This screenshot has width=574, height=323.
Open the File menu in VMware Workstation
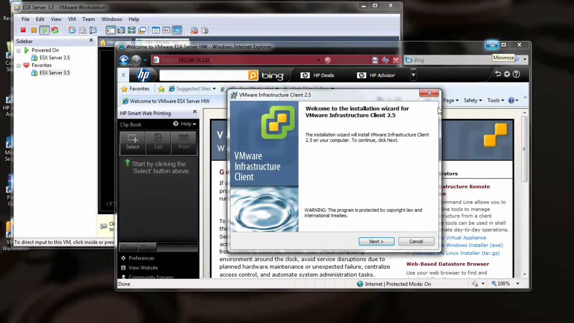pos(26,19)
